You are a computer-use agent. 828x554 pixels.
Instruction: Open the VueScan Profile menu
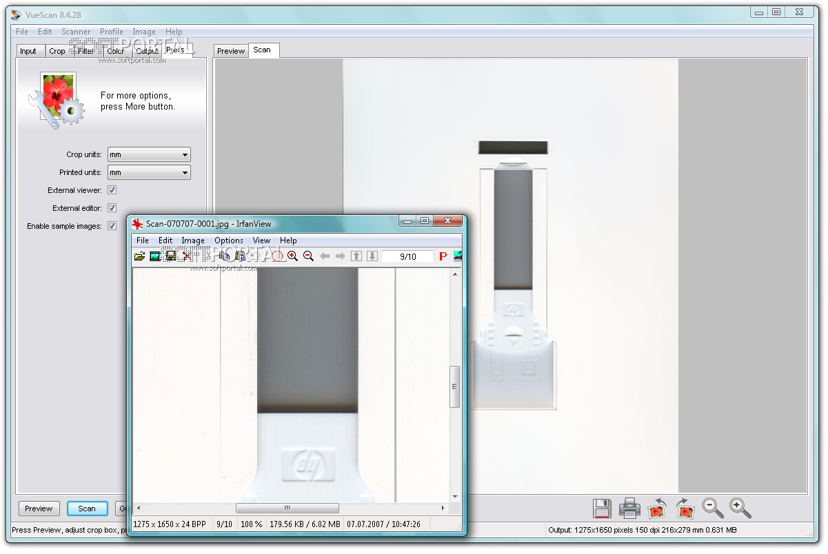pyautogui.click(x=112, y=32)
